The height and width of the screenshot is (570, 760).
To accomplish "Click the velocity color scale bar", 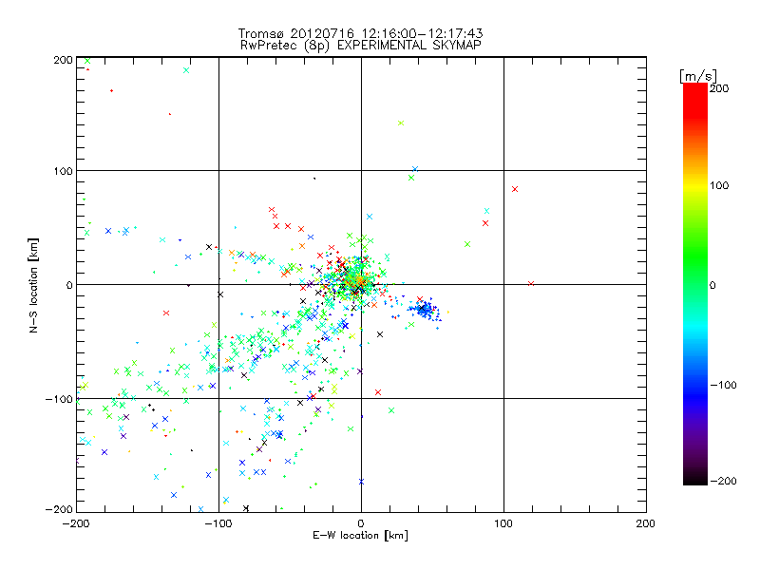I will pyautogui.click(x=695, y=284).
